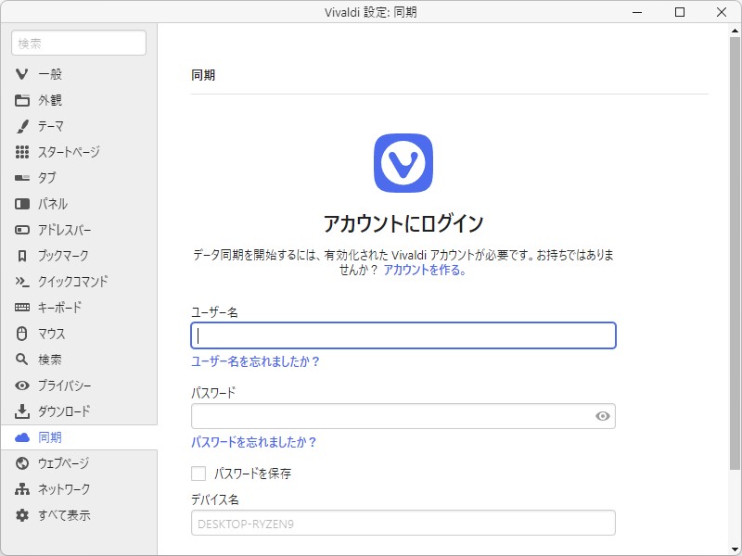Click the パスワードを忘れましたか？ link
This screenshot has height=556, width=742.
(x=253, y=442)
